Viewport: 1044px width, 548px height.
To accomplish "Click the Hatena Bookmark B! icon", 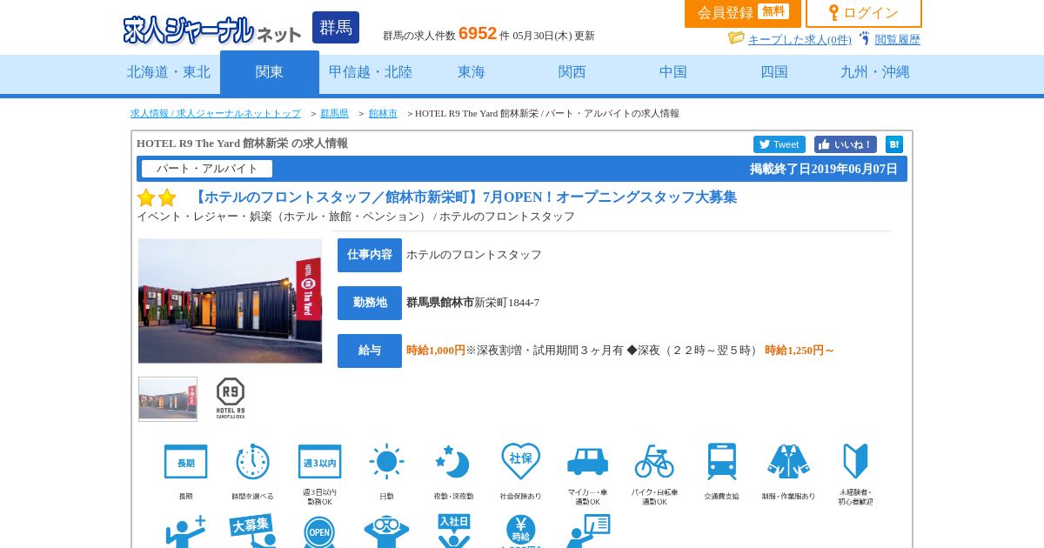I will coord(894,144).
